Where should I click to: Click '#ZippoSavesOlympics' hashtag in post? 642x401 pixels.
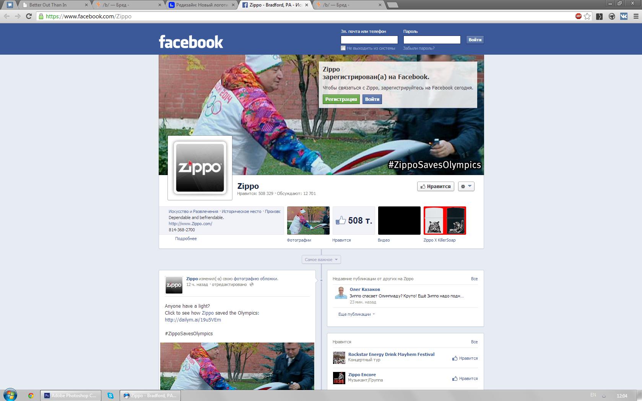click(189, 334)
